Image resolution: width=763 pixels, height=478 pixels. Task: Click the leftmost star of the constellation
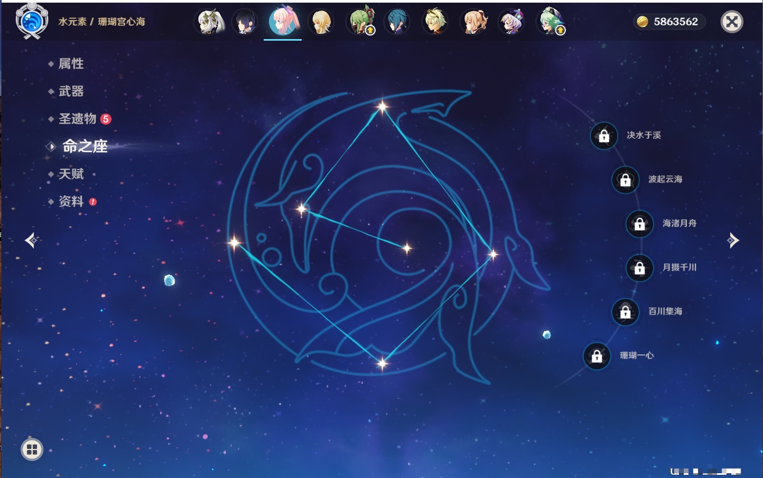pos(234,243)
